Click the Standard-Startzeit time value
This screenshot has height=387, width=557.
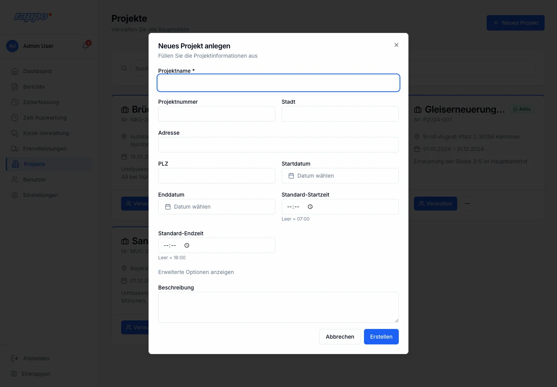(x=293, y=207)
